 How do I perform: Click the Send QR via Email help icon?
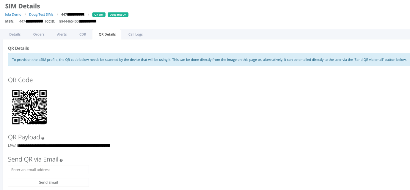click(x=61, y=160)
